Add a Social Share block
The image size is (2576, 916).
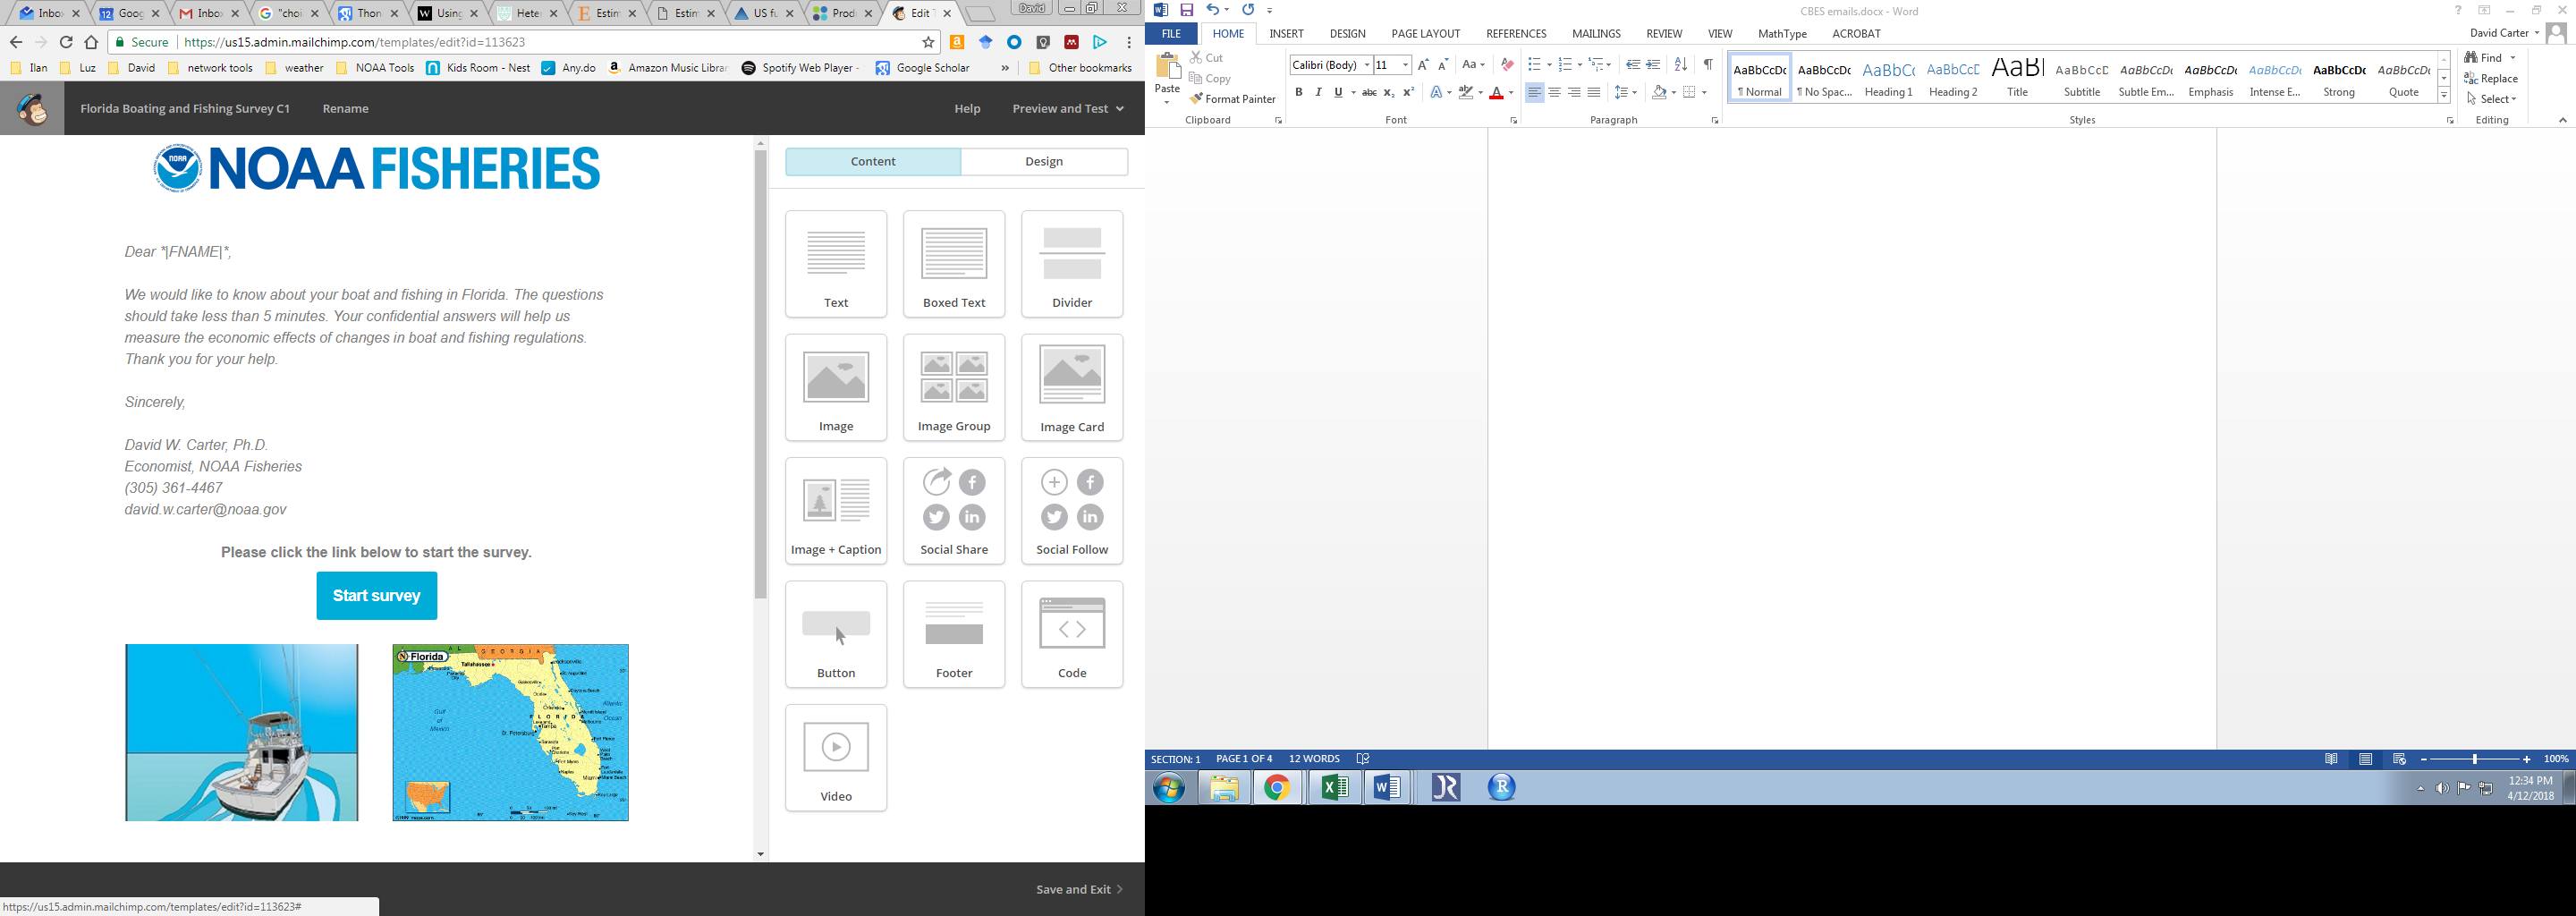coord(954,511)
